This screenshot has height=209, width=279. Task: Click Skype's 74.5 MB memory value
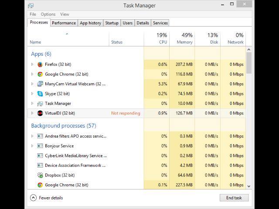[x=185, y=94]
